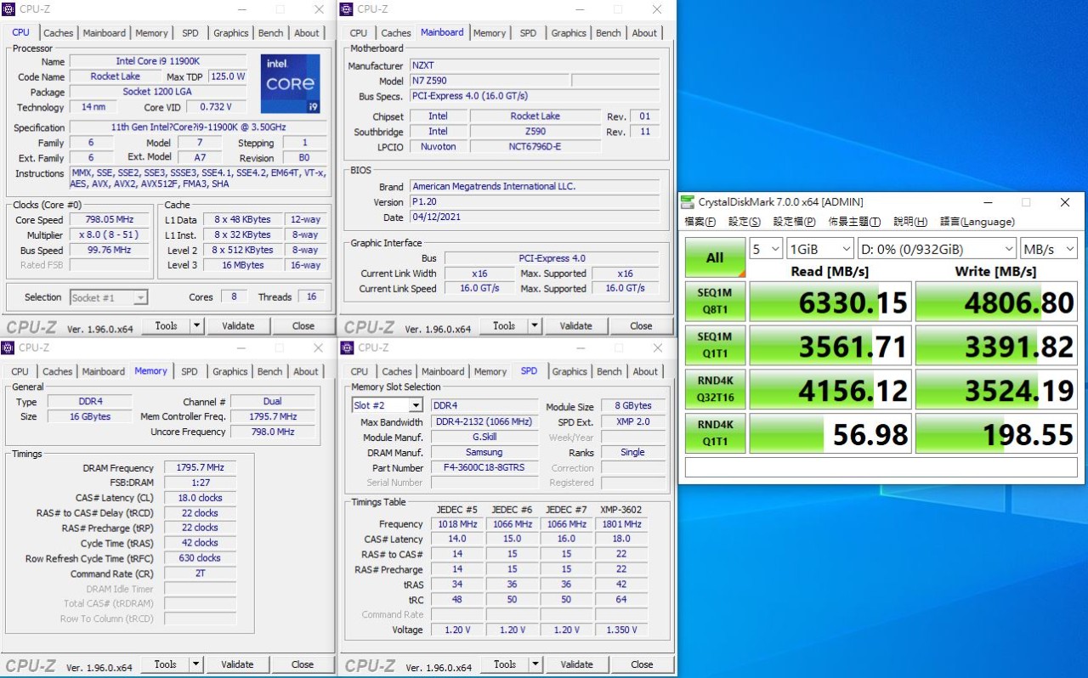Click CAS# Latency value 18.0 clocks
The height and width of the screenshot is (678, 1088).
coord(200,498)
